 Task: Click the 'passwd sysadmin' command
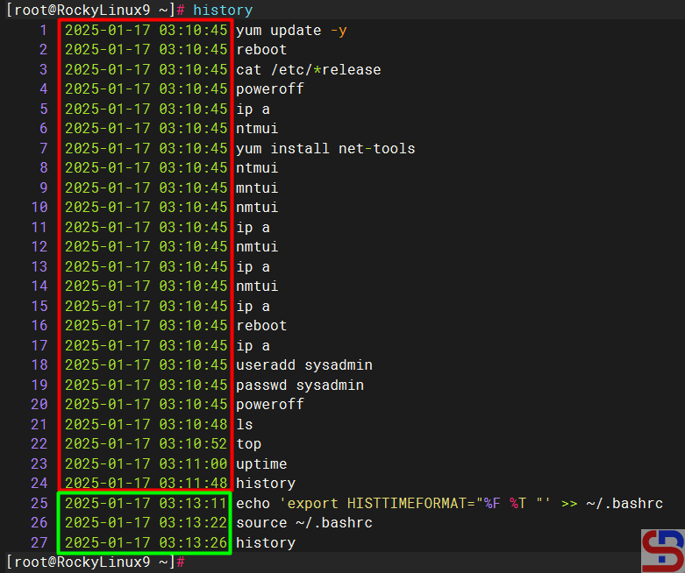(300, 385)
